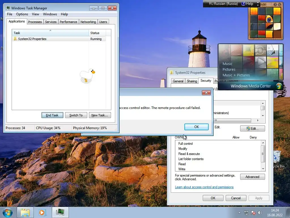Switch to the Users tab
This screenshot has height=218, width=290.
(x=103, y=22)
